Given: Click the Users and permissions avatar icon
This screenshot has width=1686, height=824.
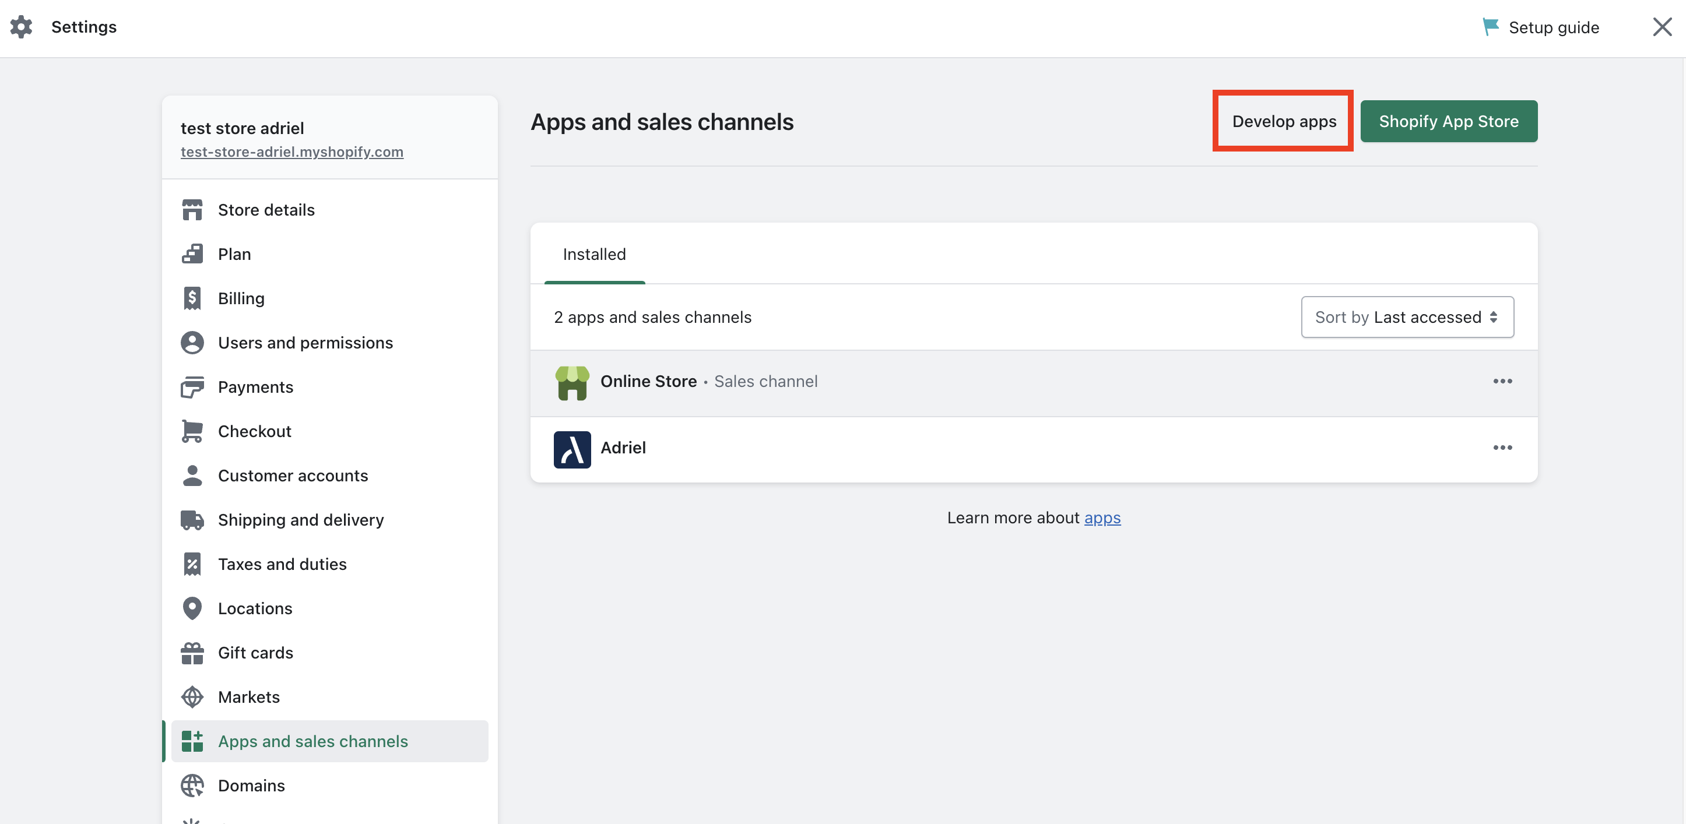Looking at the screenshot, I should (192, 343).
